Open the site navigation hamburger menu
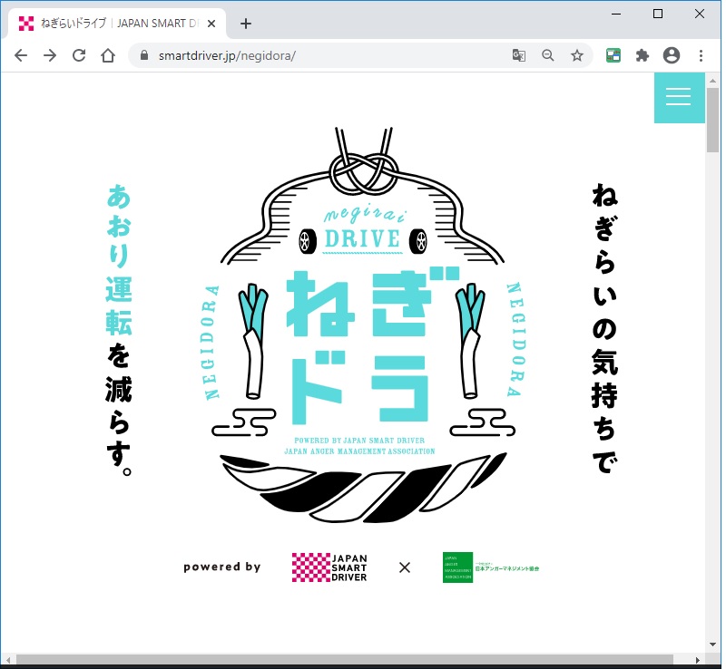The height and width of the screenshot is (669, 726). [679, 97]
